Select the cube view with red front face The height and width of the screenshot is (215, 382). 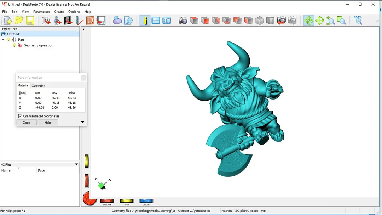[x=205, y=21]
